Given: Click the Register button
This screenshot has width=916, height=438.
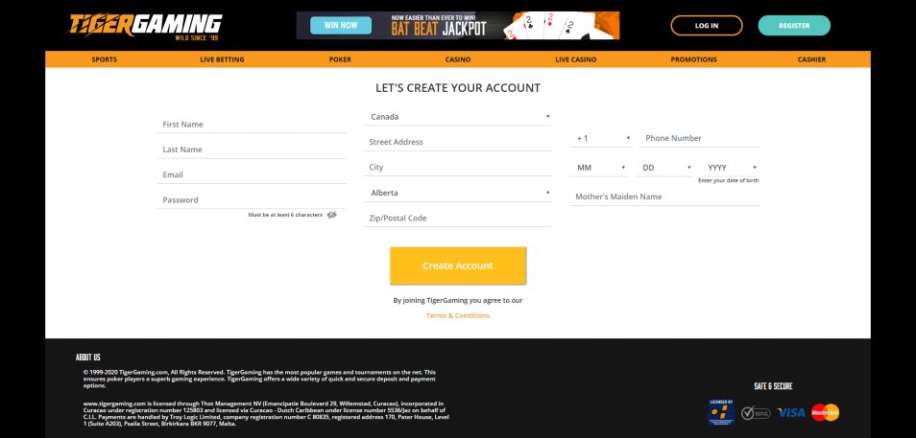Looking at the screenshot, I should (794, 26).
